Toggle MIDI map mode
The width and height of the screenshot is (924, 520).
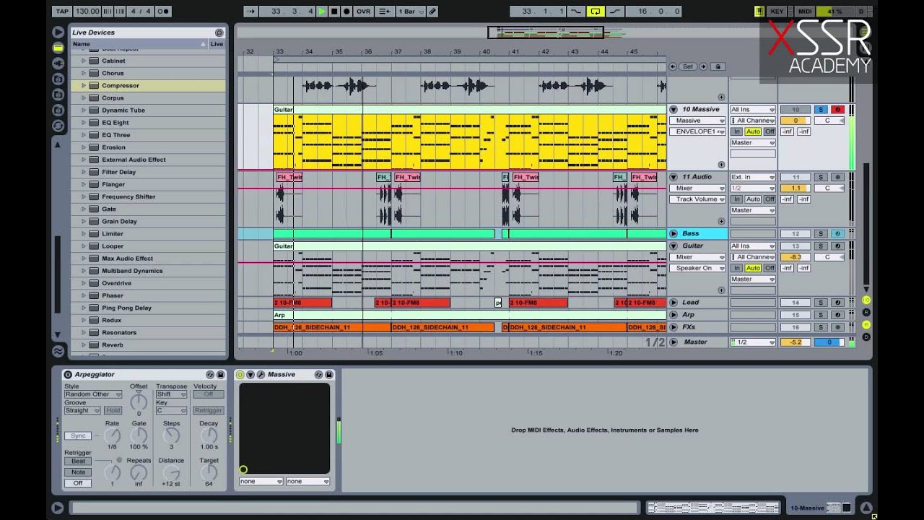pyautogui.click(x=804, y=12)
